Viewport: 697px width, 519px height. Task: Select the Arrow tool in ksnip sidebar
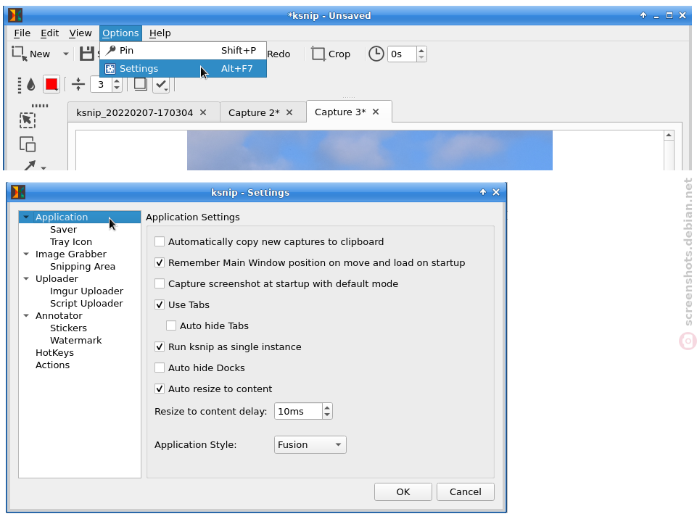[30, 166]
